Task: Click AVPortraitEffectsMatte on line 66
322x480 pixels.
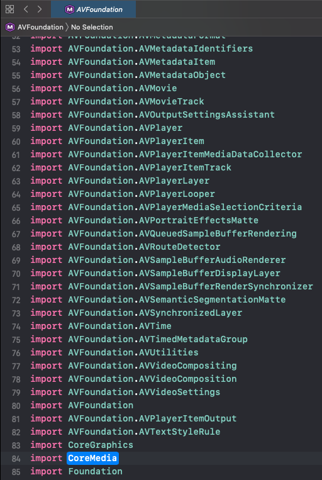Action: pos(199,220)
